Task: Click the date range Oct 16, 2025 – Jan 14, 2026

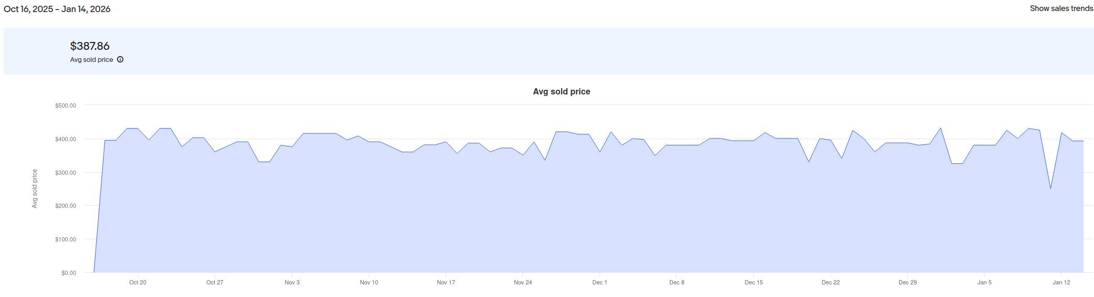Action: pyautogui.click(x=57, y=9)
